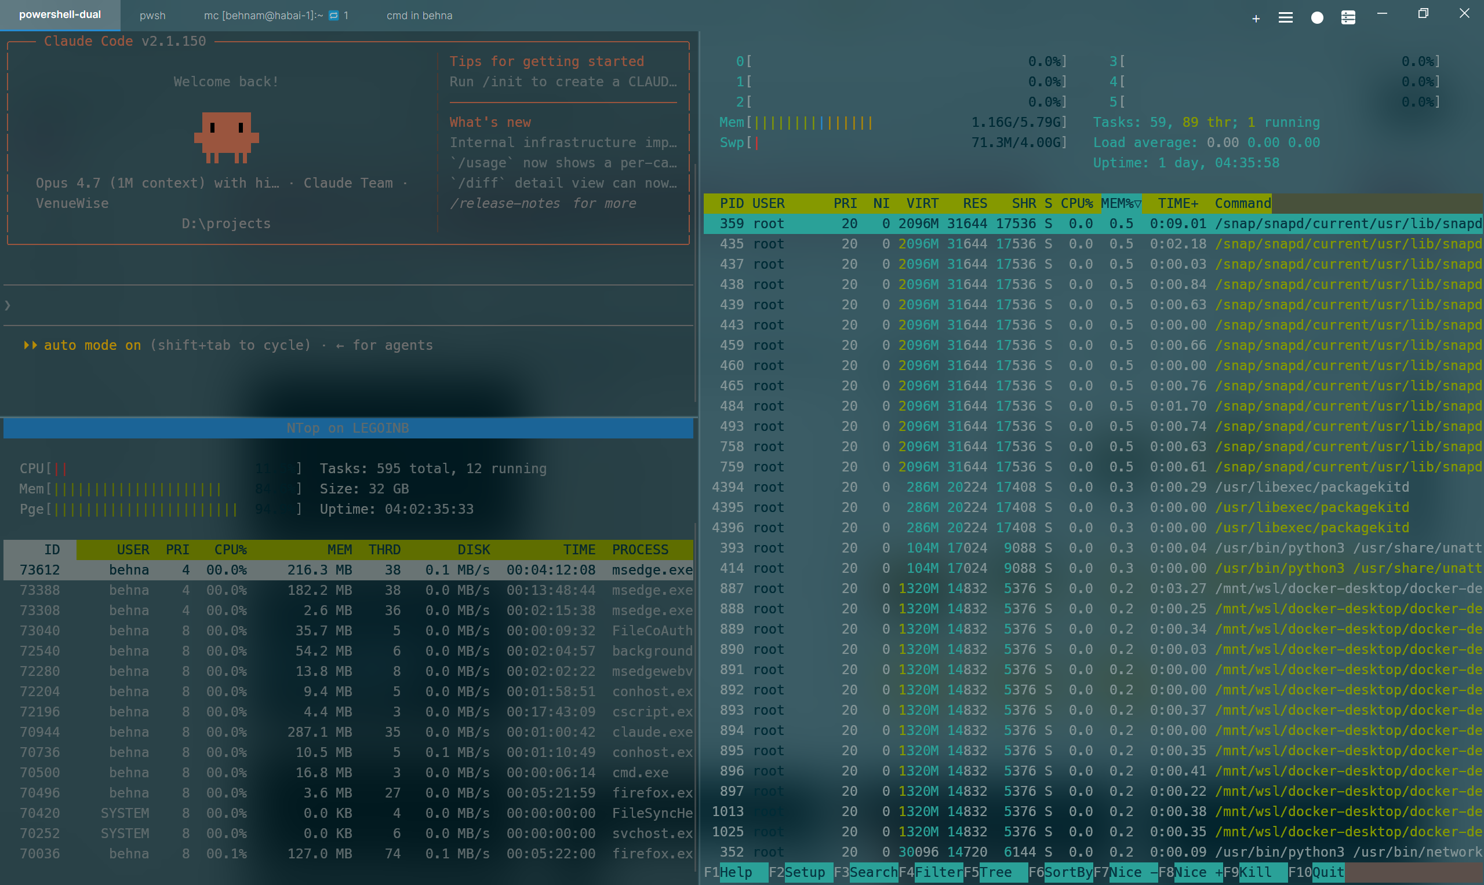Click the Claude Code prompt input line
Viewport: 1484px width, 885px height.
pos(348,305)
